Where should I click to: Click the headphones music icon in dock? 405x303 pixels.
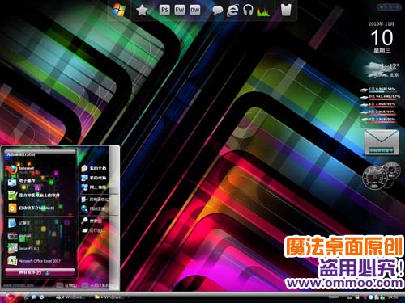[x=248, y=11]
